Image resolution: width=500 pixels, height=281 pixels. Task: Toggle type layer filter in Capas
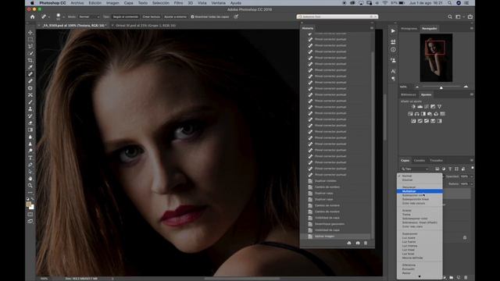tap(450, 169)
